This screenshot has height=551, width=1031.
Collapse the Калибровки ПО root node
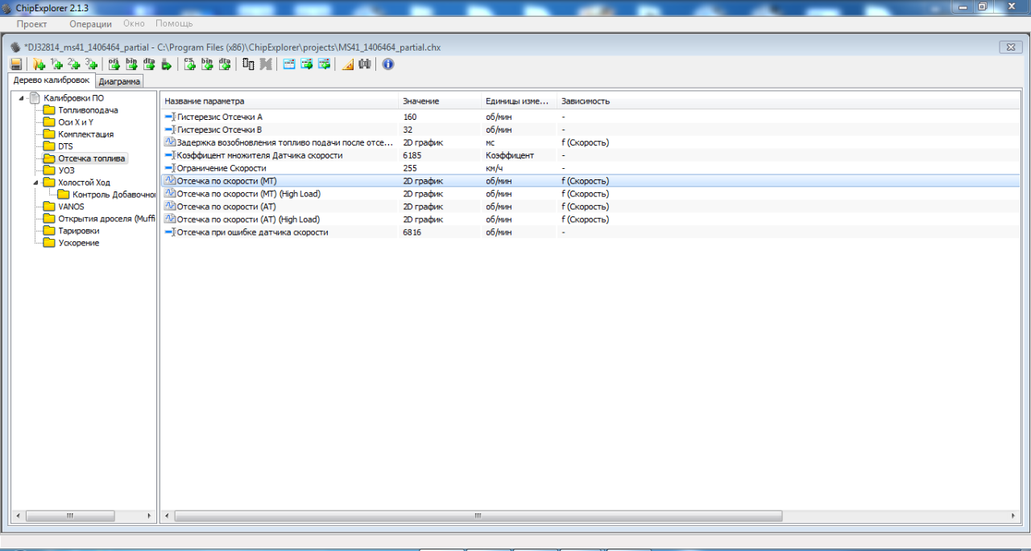pyautogui.click(x=22, y=98)
